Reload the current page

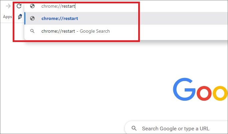pyautogui.click(x=19, y=6)
